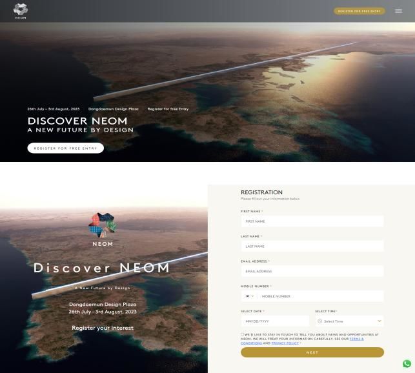This screenshot has width=415, height=373.
Task: Click the First Name input field
Action: coord(312,221)
